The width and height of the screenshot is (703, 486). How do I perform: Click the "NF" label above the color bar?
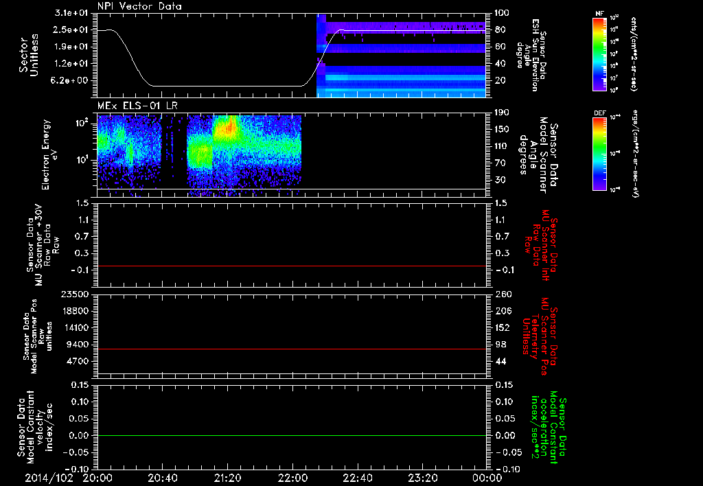600,14
